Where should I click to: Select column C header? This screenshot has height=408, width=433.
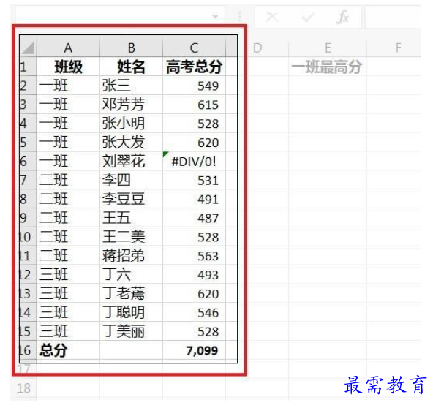[194, 48]
